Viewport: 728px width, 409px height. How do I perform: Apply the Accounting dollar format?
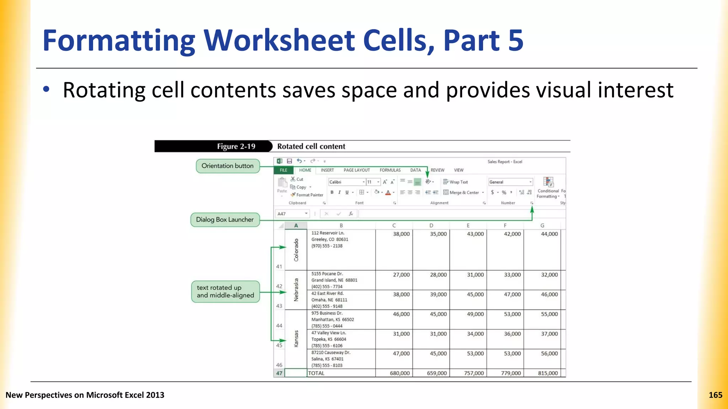tap(492, 192)
